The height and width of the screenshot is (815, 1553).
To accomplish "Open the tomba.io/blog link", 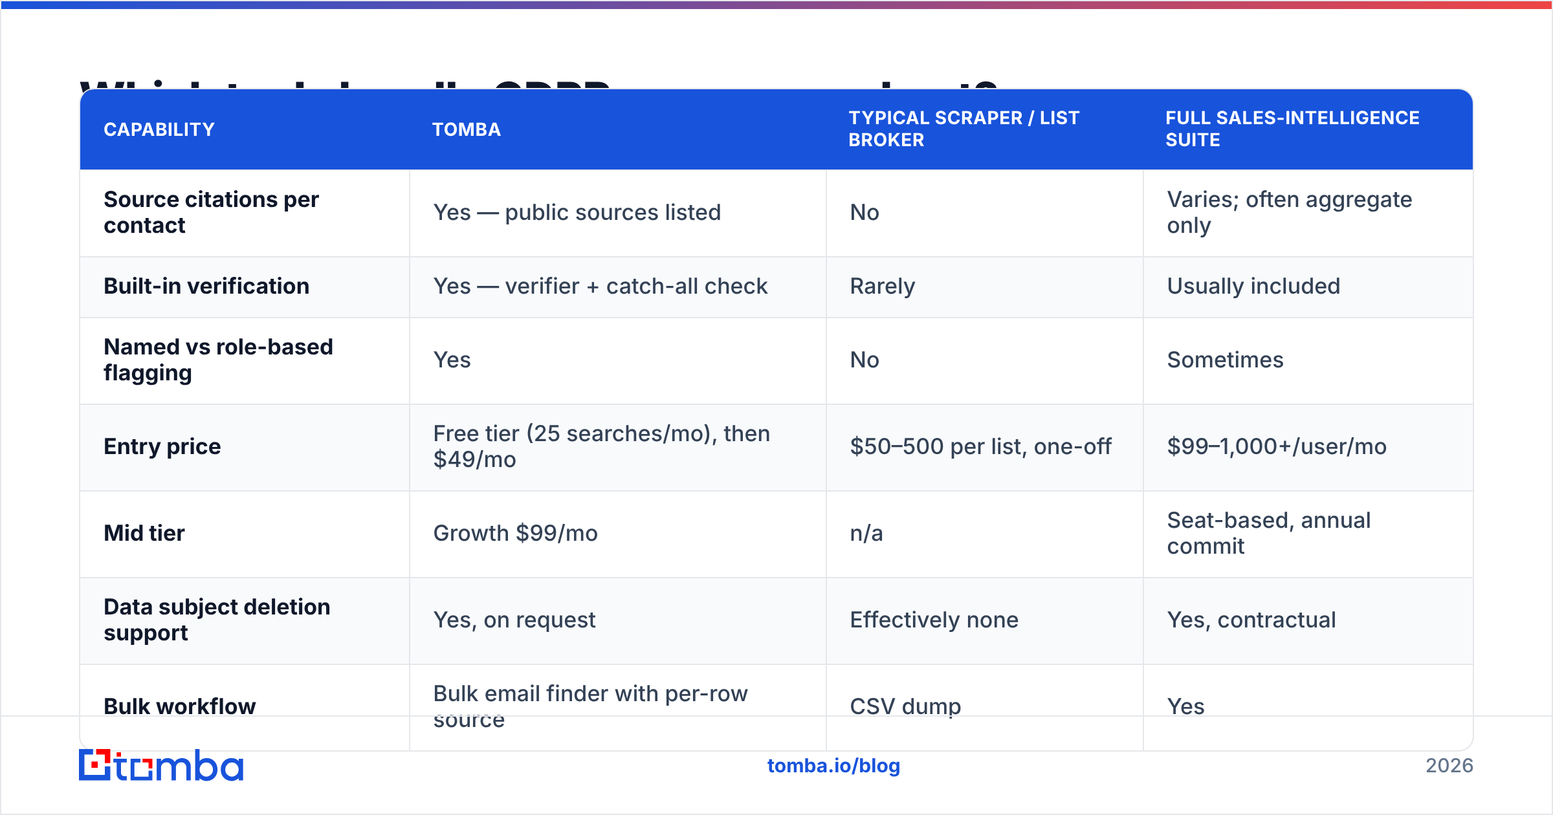I will [x=833, y=766].
